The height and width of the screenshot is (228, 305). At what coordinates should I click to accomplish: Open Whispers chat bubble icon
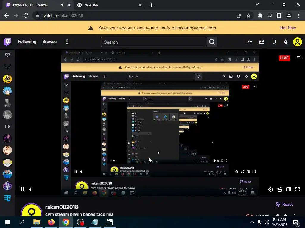(273, 42)
